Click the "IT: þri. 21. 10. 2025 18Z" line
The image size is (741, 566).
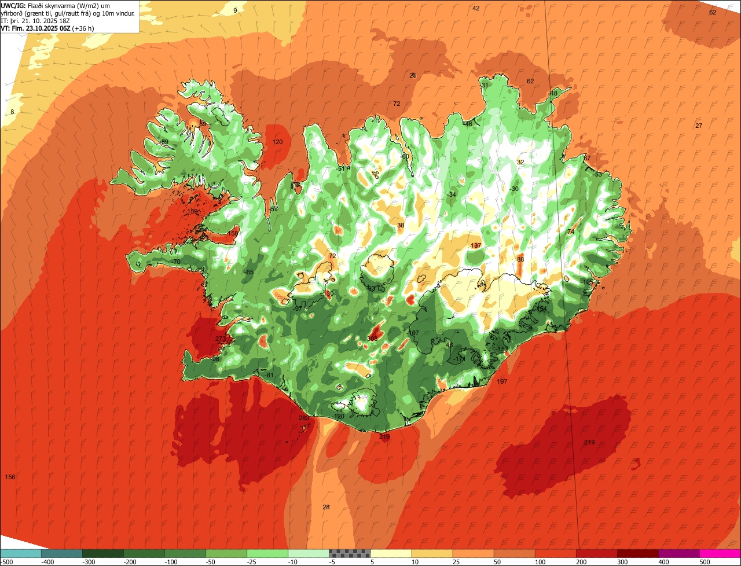[x=35, y=21]
